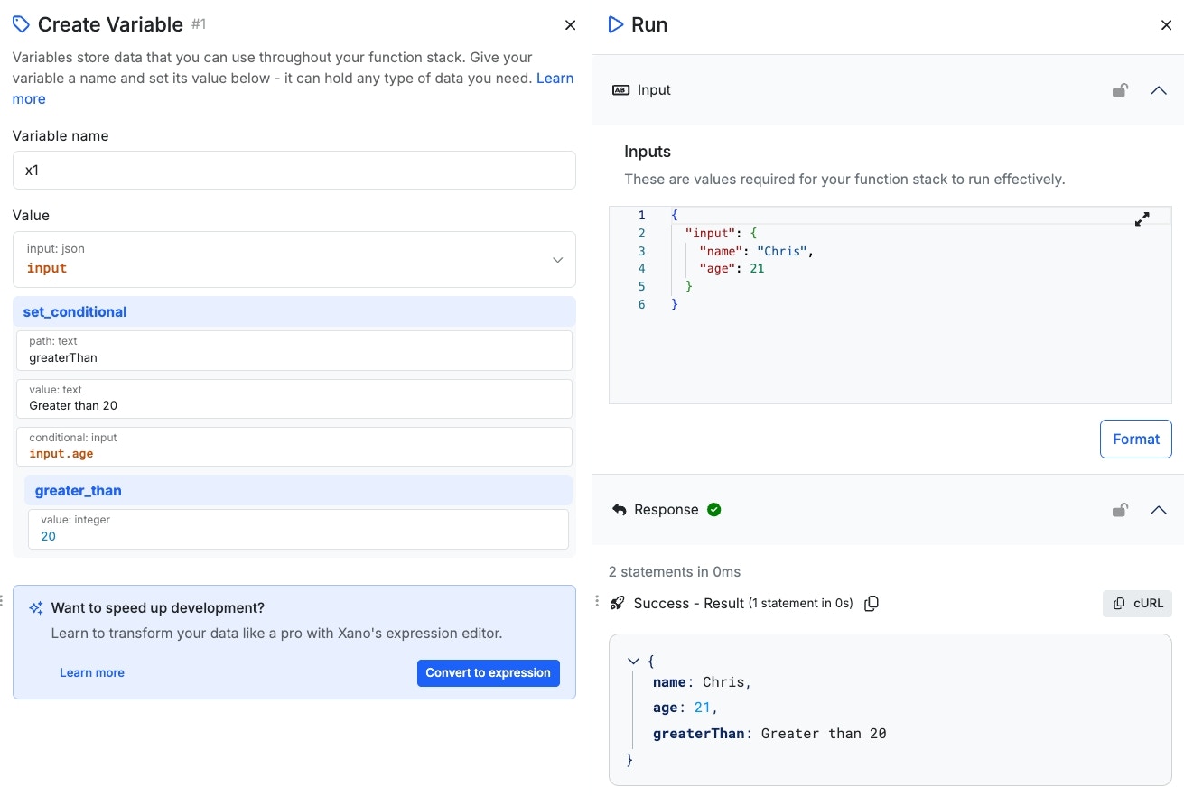
Task: Click the Response reply arrow icon
Action: (x=620, y=510)
